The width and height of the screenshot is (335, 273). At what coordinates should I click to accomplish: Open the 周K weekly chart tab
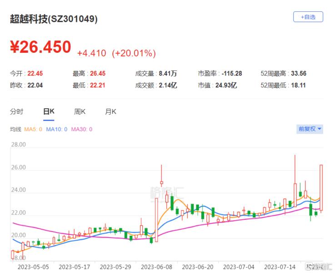(80, 111)
